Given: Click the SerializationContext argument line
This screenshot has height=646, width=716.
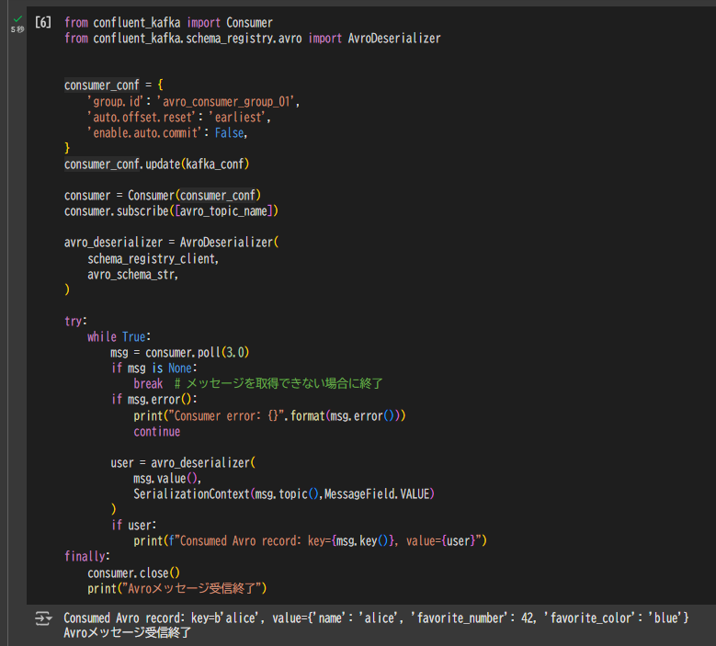Looking at the screenshot, I should pos(284,494).
